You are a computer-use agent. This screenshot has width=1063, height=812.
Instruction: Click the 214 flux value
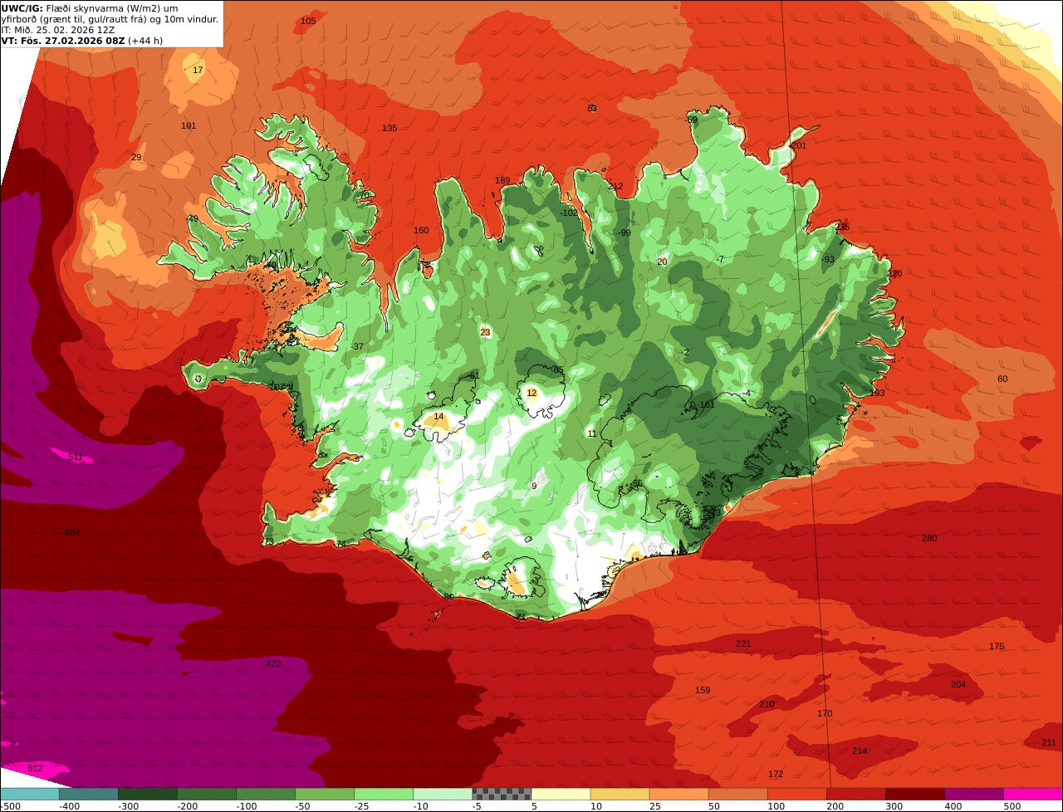click(x=860, y=751)
